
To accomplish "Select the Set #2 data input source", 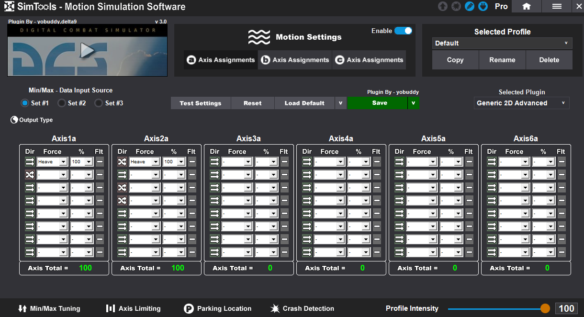I will pyautogui.click(x=61, y=103).
